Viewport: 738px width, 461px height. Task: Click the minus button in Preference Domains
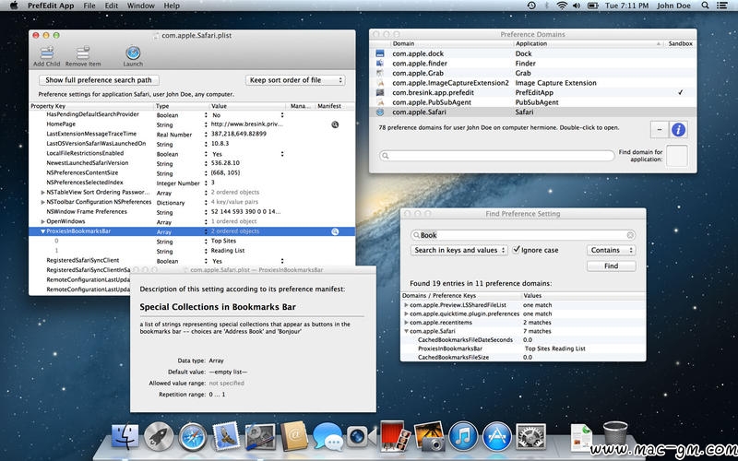pyautogui.click(x=660, y=129)
